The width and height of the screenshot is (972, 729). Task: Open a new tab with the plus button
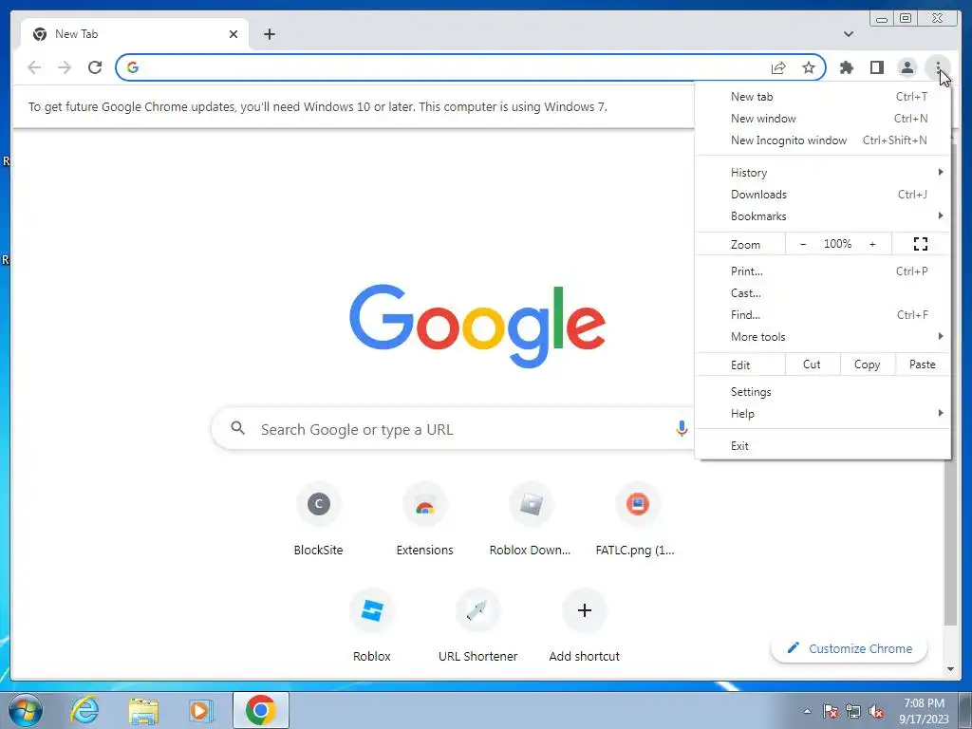point(269,34)
